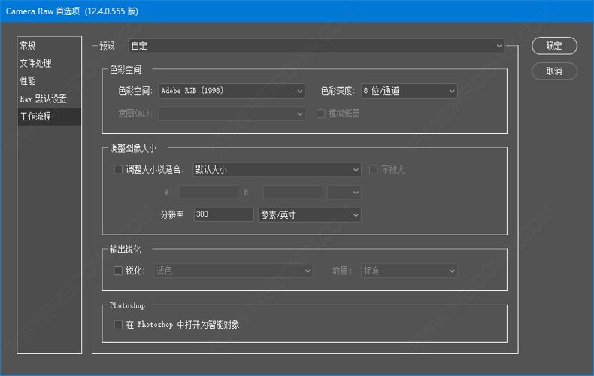Open the 像素/英寸 resolution unit dropdown

[310, 215]
